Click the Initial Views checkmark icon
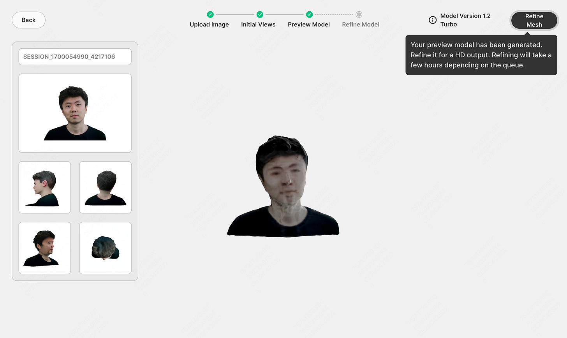 coord(259,14)
